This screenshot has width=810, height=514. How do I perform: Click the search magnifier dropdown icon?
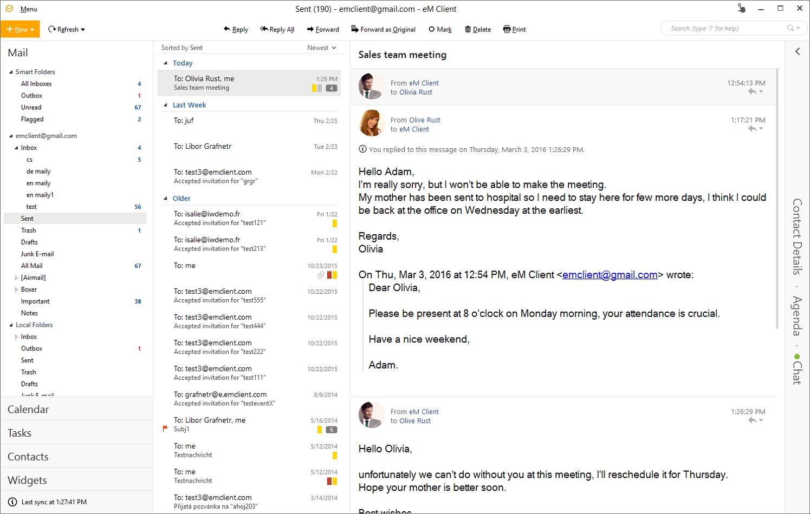(794, 28)
